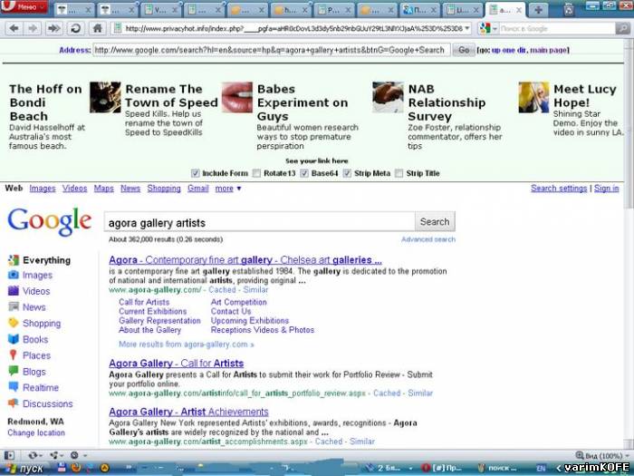634x476 pixels.
Task: Open Opera Link sync status icon
Action: point(34,455)
